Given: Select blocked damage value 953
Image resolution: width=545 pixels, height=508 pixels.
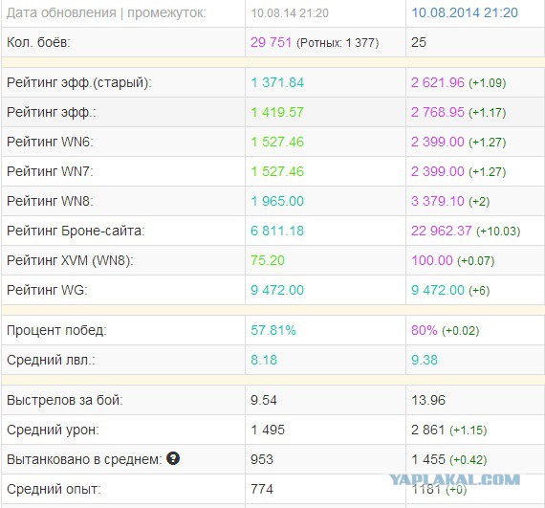Looking at the screenshot, I should click(x=262, y=459).
